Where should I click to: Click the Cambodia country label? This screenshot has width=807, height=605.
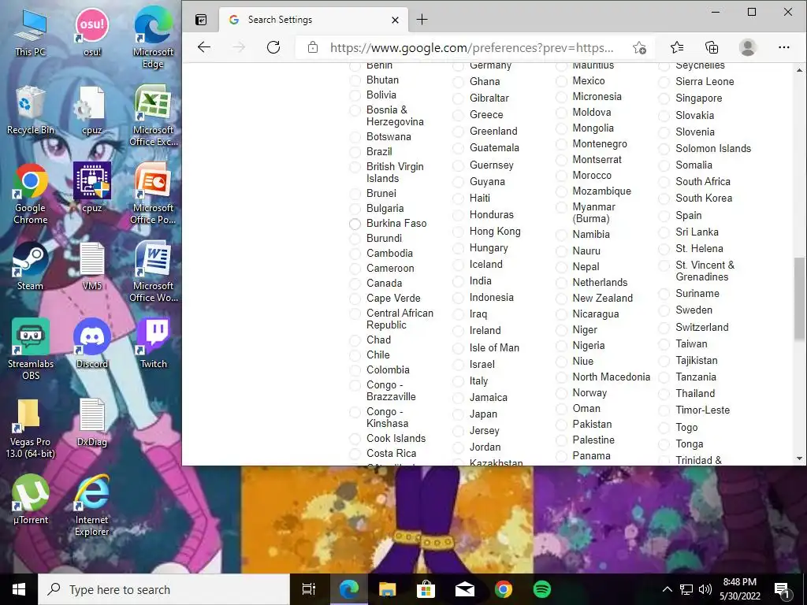[389, 253]
